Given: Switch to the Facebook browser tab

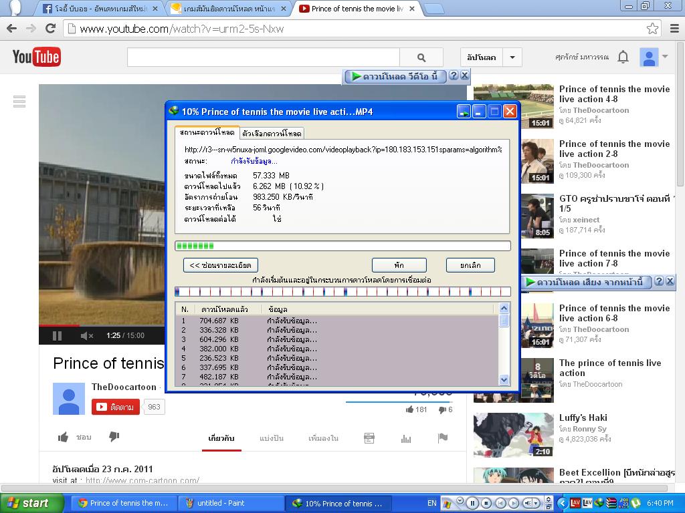Looking at the screenshot, I should coord(101,8).
